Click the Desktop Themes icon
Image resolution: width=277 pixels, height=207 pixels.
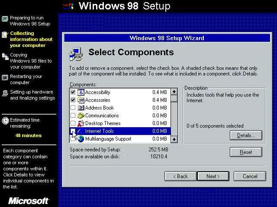[x=81, y=123]
